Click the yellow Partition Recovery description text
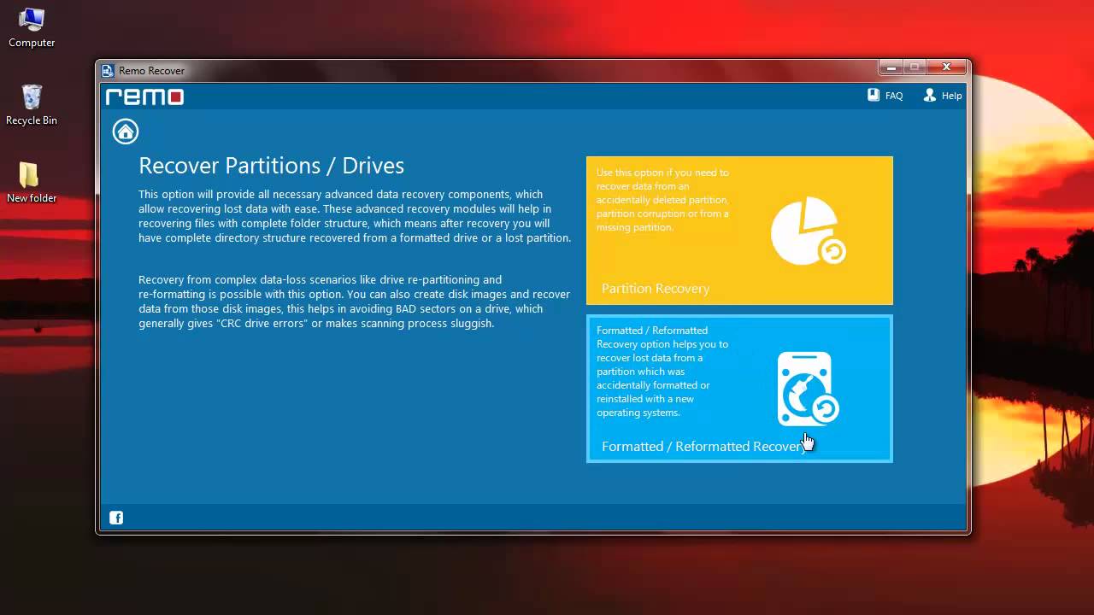 point(663,200)
